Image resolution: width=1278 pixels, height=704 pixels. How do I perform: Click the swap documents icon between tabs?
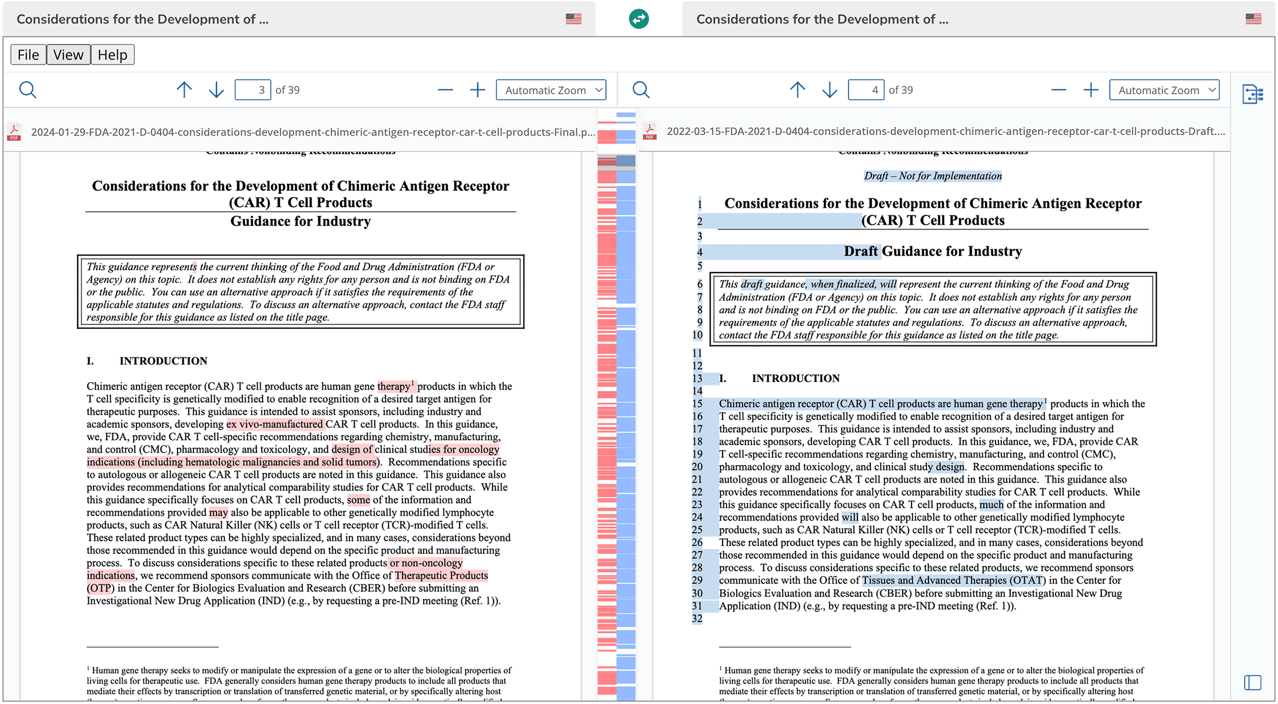click(638, 19)
